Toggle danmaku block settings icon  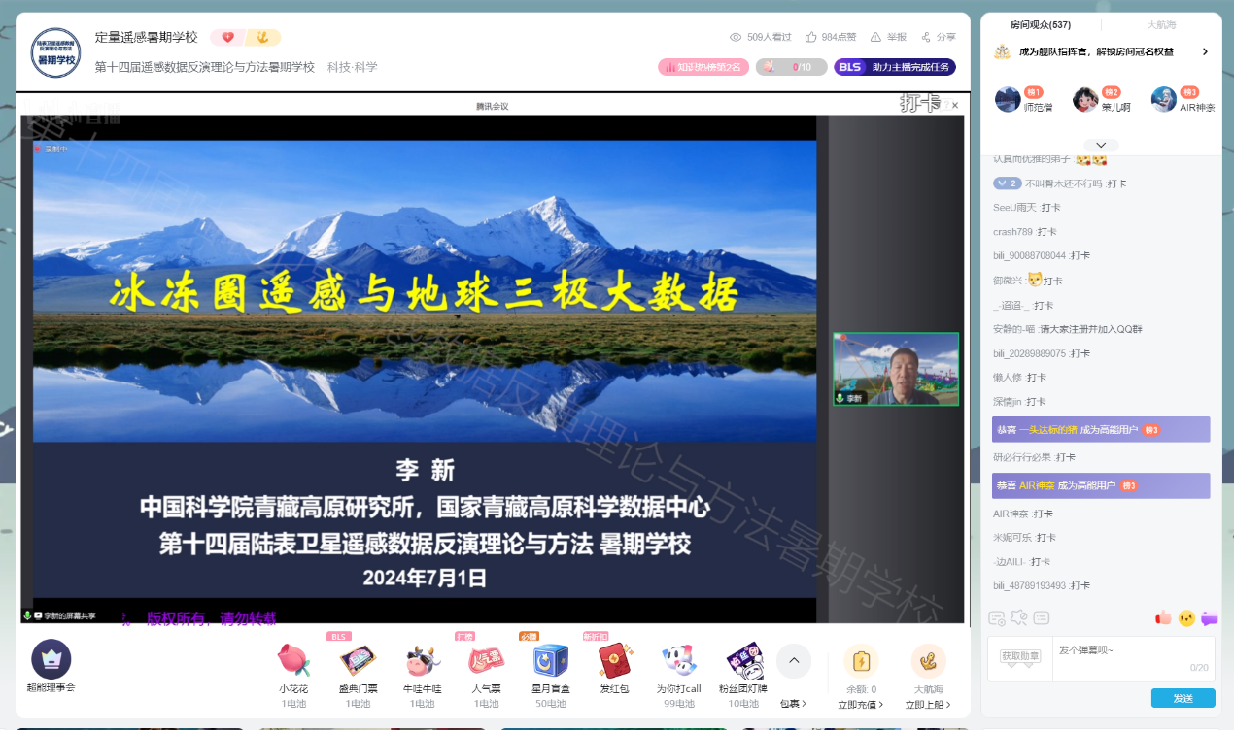1019,617
